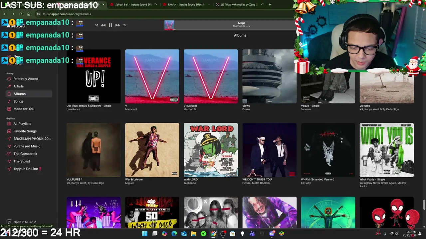The image size is (426, 239).
Task: Click the Maps song title in player
Action: pyautogui.click(x=242, y=23)
